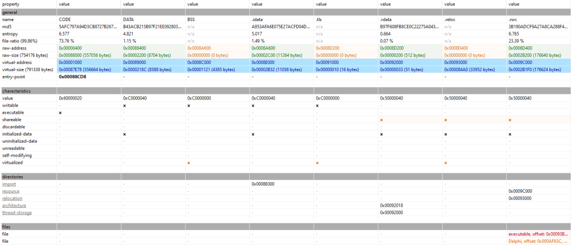Toggle the writable mark in .tls column
The width and height of the screenshot is (571, 245).
pyautogui.click(x=317, y=105)
